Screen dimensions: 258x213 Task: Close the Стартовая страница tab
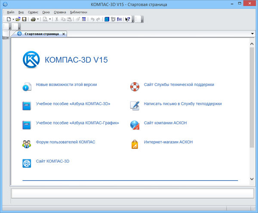tap(64, 34)
